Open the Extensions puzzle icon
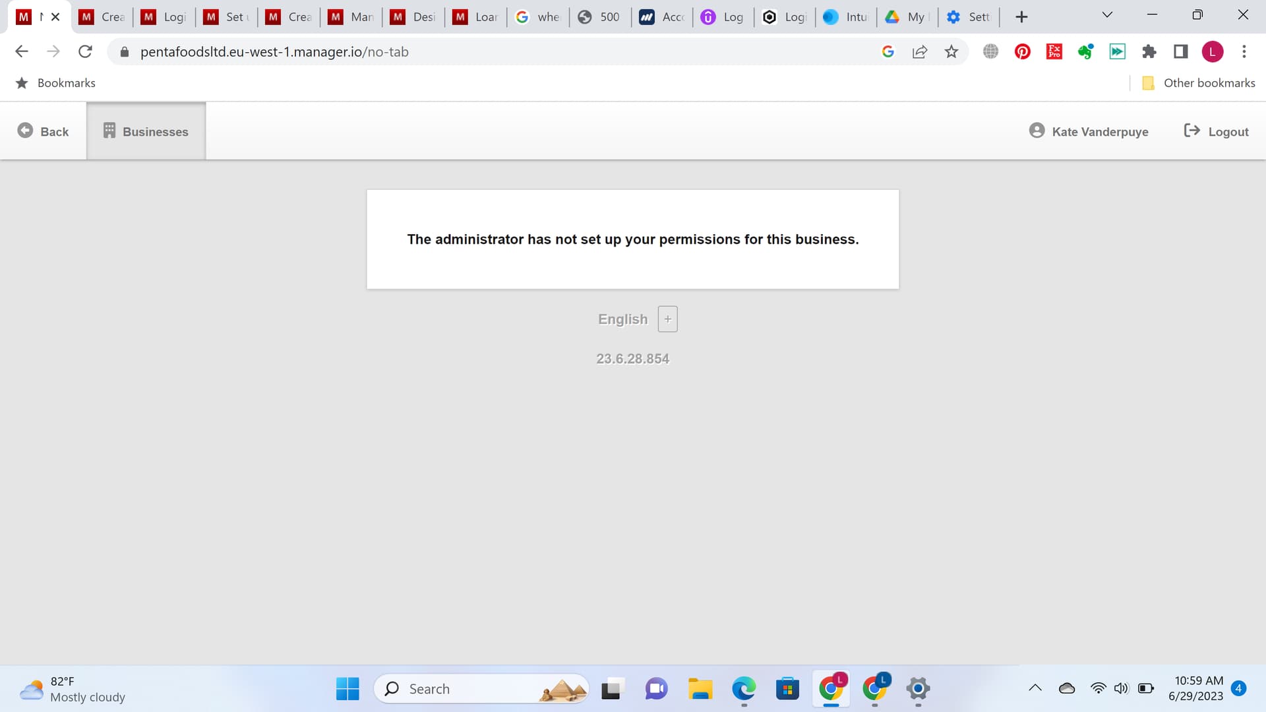The width and height of the screenshot is (1266, 712). point(1149,51)
